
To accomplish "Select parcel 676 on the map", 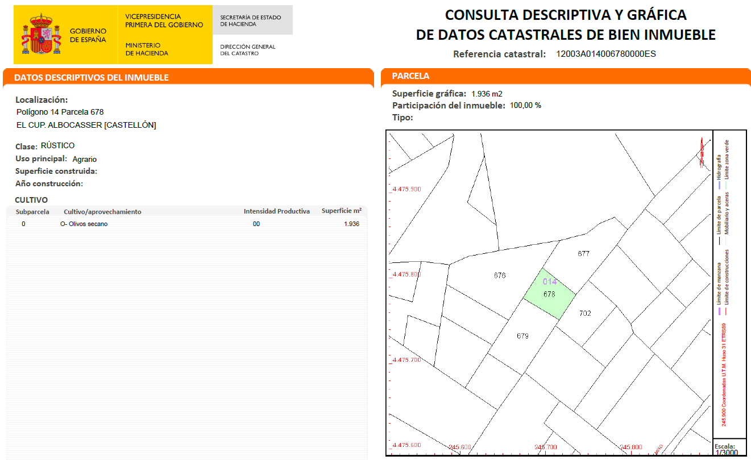I will click(500, 275).
